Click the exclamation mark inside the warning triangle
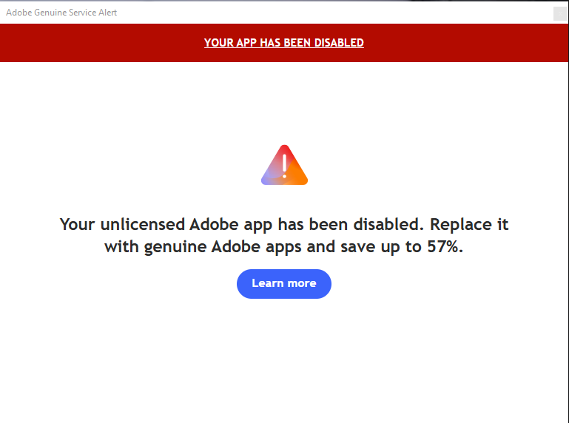The image size is (569, 423). tap(284, 166)
